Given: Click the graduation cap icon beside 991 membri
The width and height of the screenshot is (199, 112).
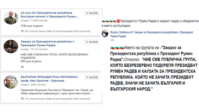Looking at the screenshot, I should [x=22, y=31].
